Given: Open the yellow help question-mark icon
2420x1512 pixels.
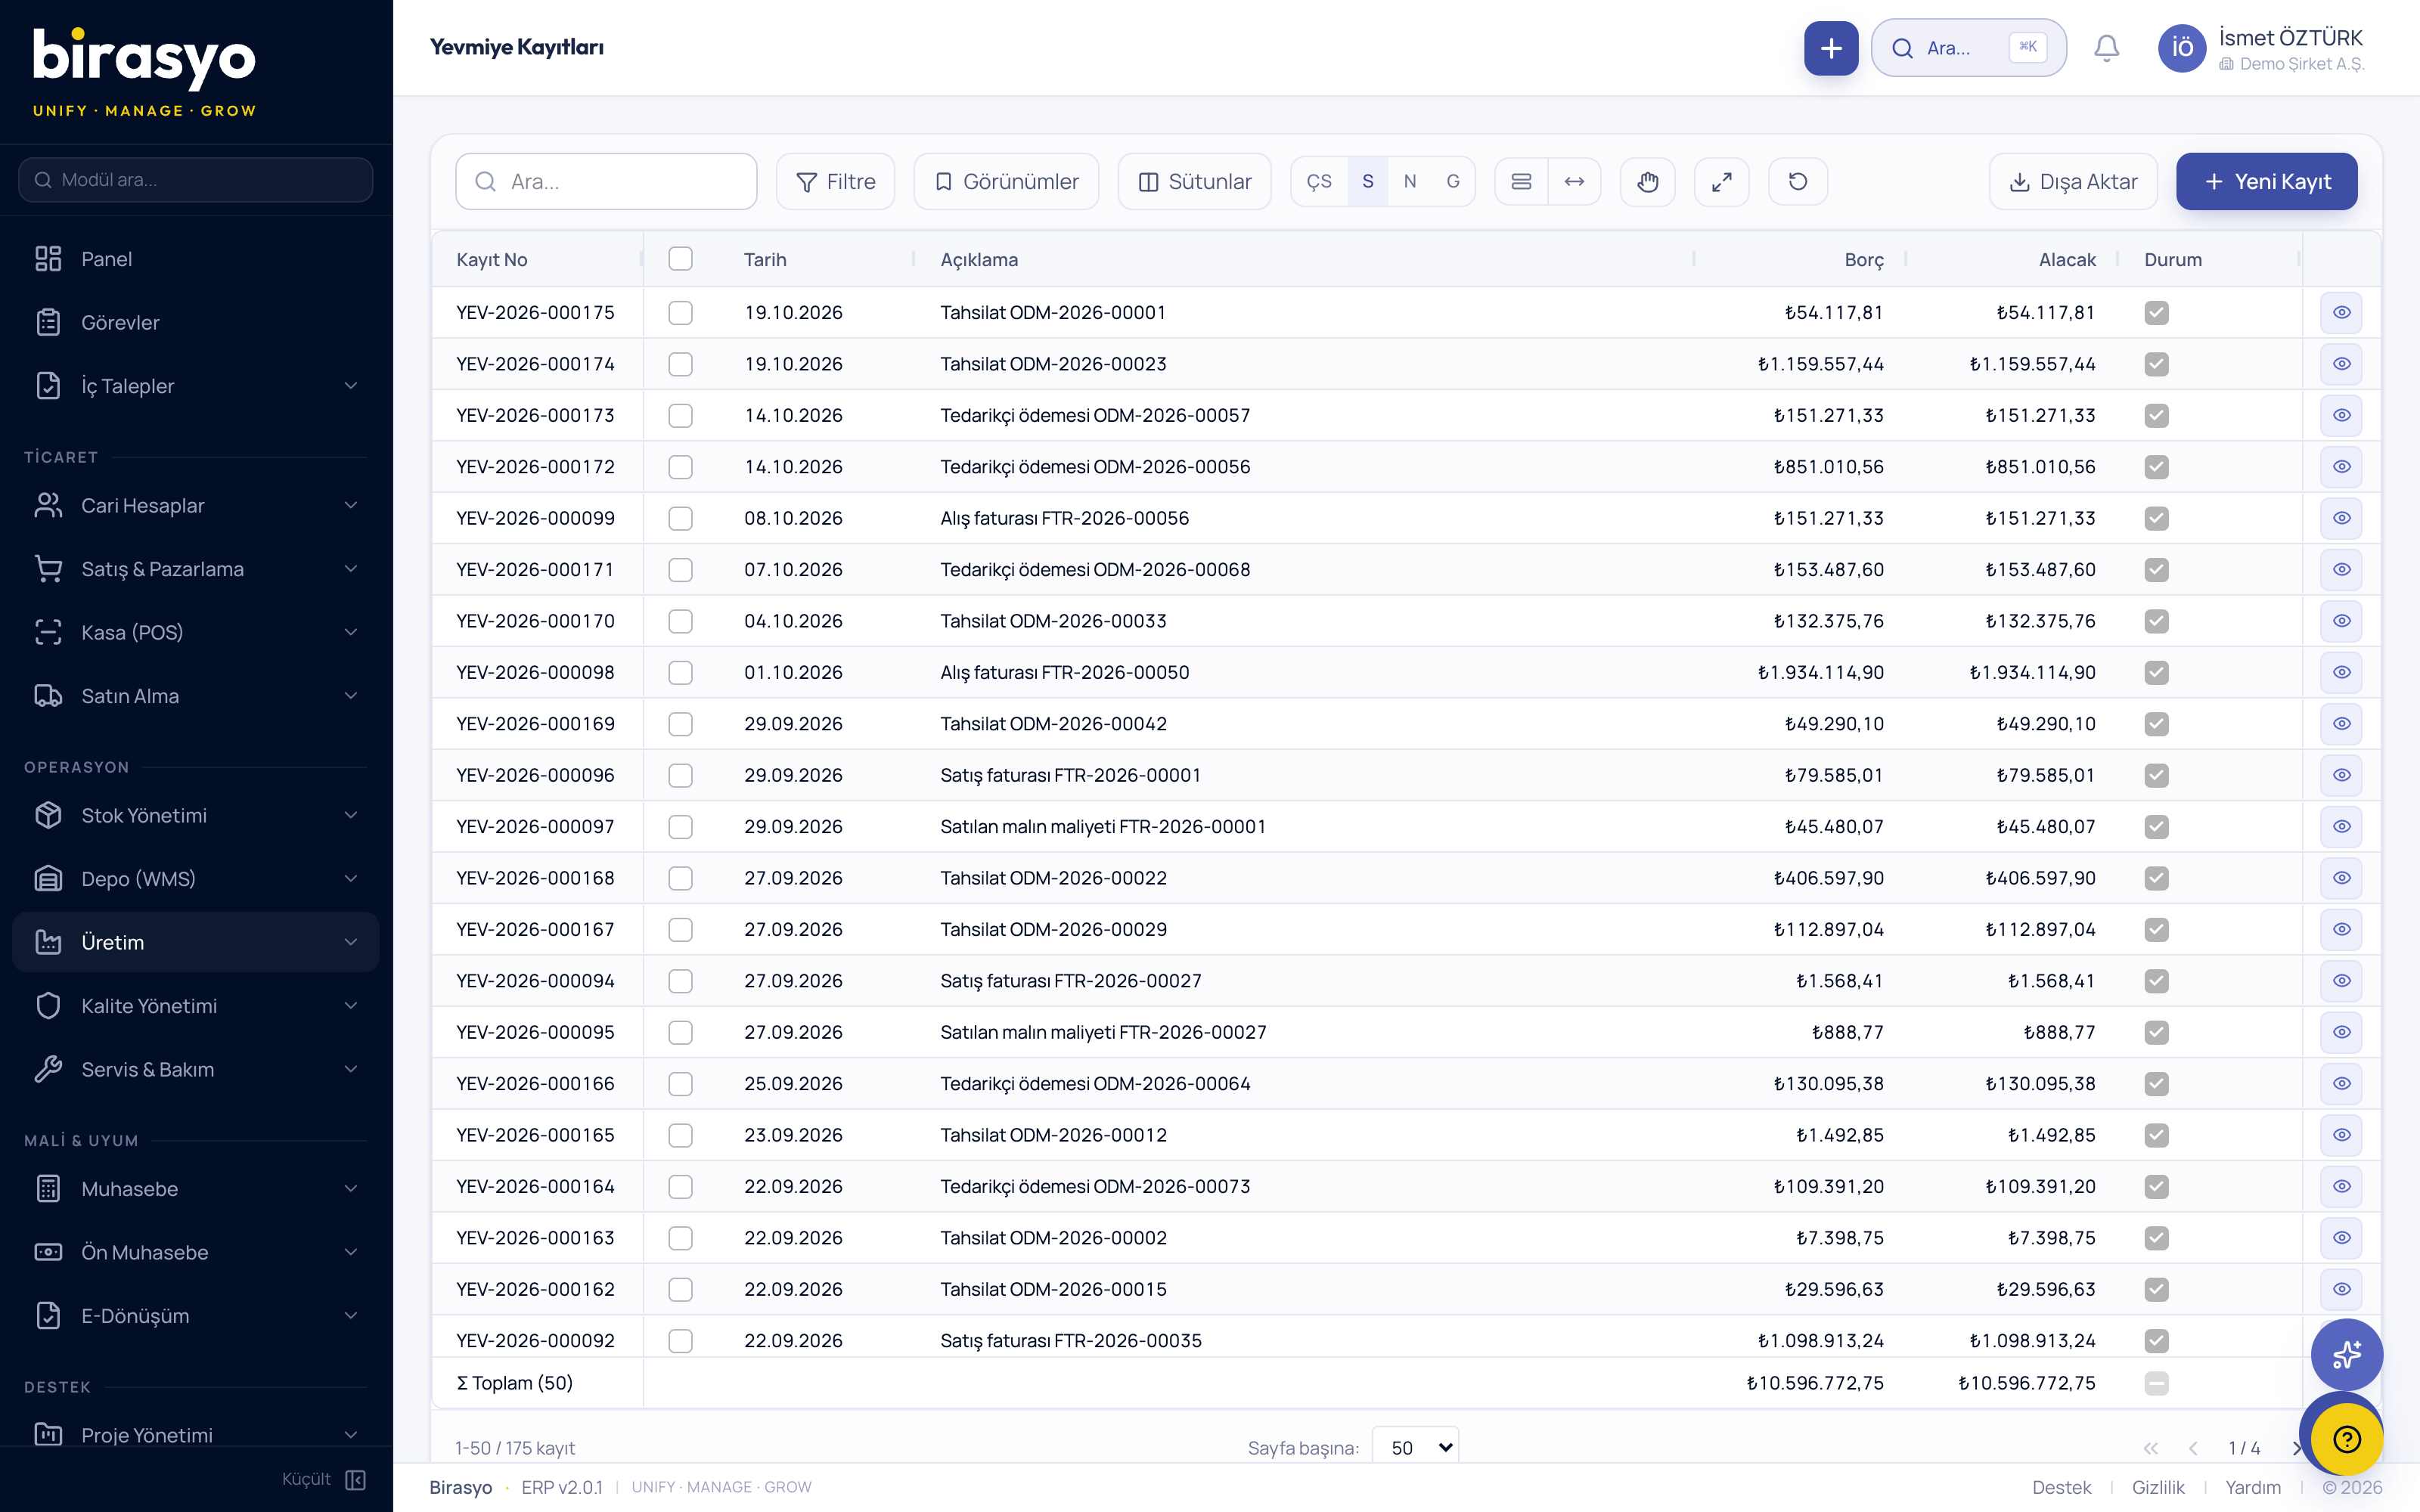Looking at the screenshot, I should (2346, 1439).
